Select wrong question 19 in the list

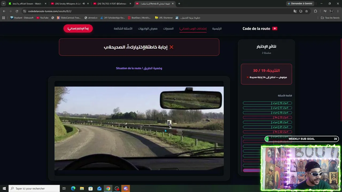coord(267,117)
